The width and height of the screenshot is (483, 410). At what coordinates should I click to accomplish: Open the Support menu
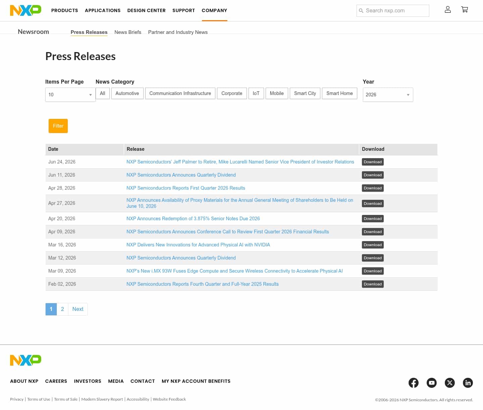[x=183, y=10]
